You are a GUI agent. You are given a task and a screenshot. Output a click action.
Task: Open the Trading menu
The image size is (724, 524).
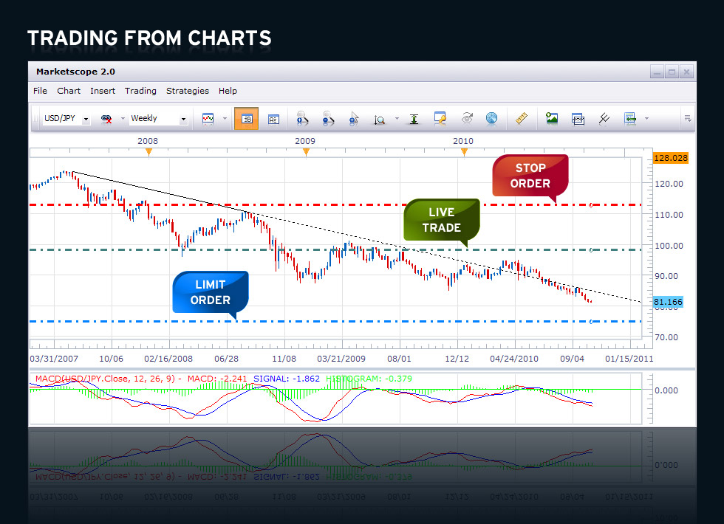click(x=140, y=91)
